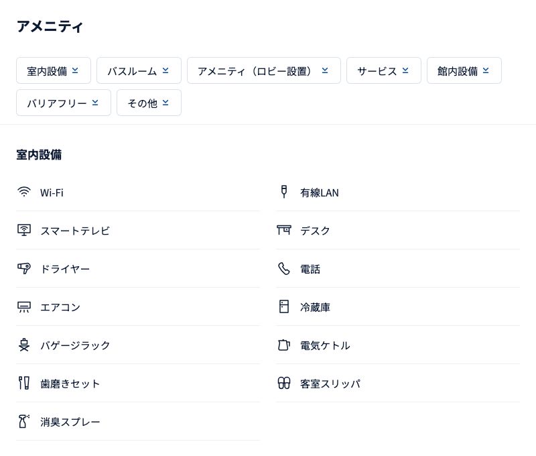Click down arrow on 館内設備 chip

coord(486,70)
